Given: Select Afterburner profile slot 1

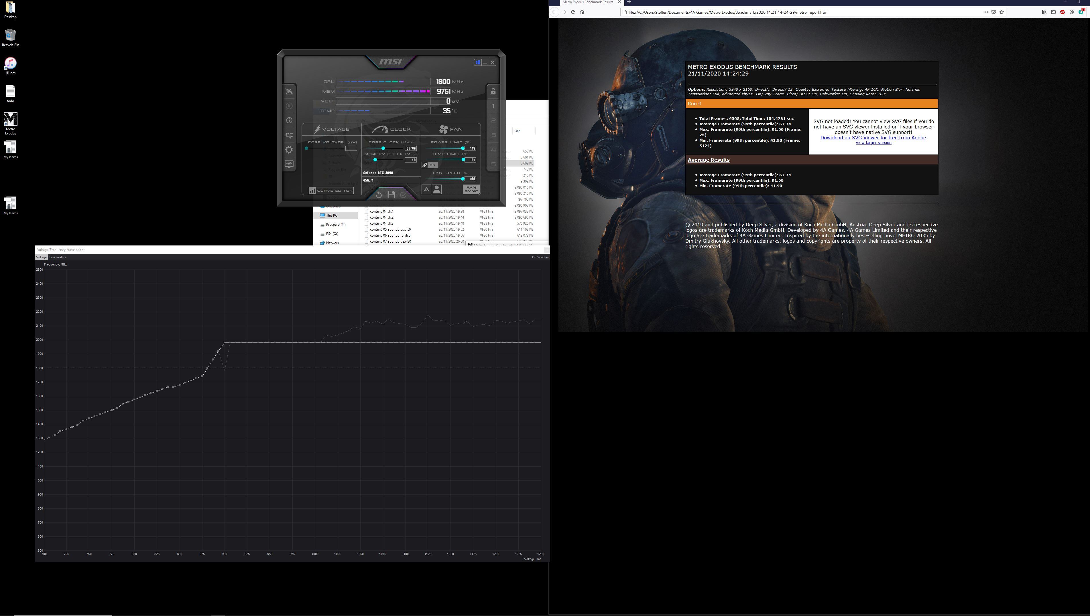Looking at the screenshot, I should pyautogui.click(x=493, y=106).
